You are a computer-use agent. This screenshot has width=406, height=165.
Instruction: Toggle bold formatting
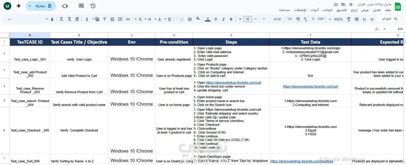click(x=231, y=19)
